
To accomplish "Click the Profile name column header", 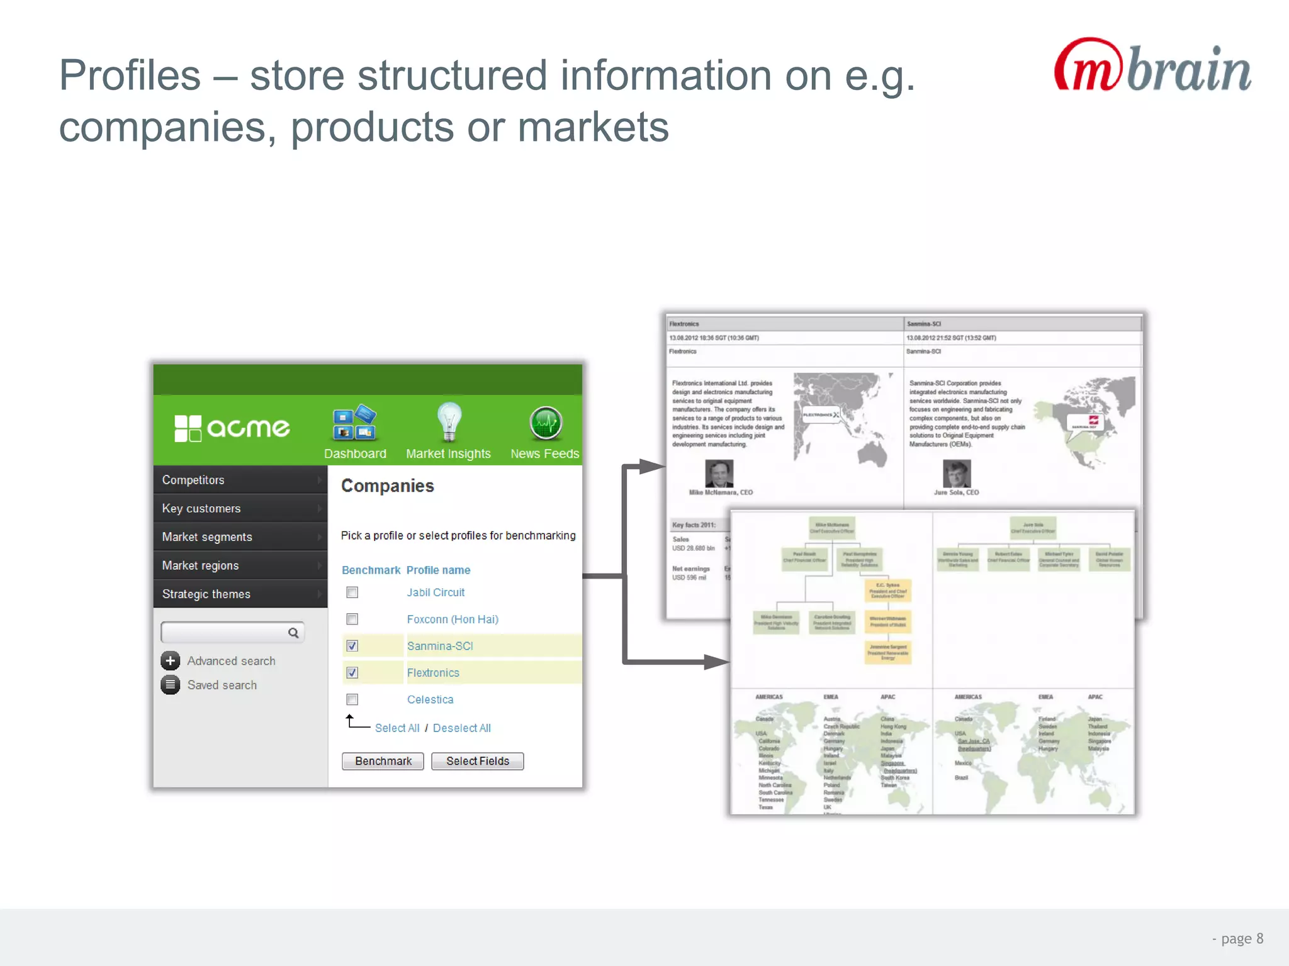I will coord(438,570).
